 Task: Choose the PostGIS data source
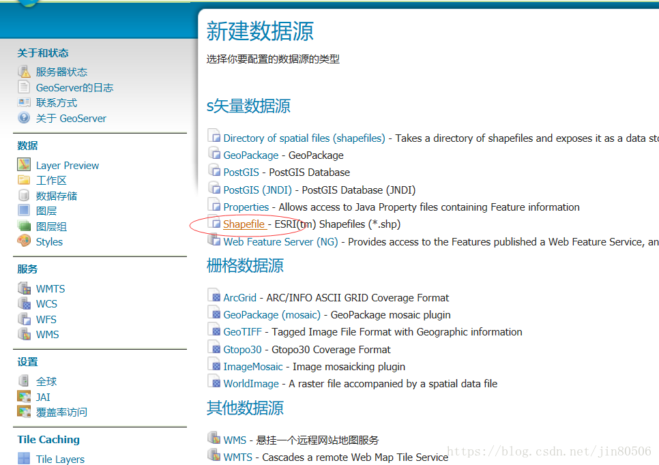click(x=241, y=172)
